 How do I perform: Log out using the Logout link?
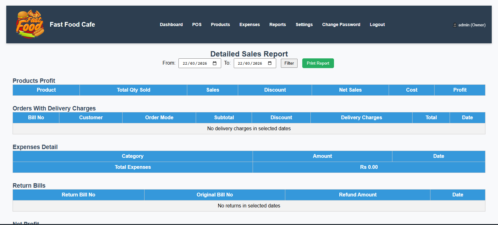pos(377,24)
